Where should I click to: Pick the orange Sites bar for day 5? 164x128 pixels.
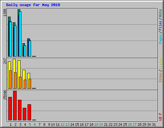point(30,84)
